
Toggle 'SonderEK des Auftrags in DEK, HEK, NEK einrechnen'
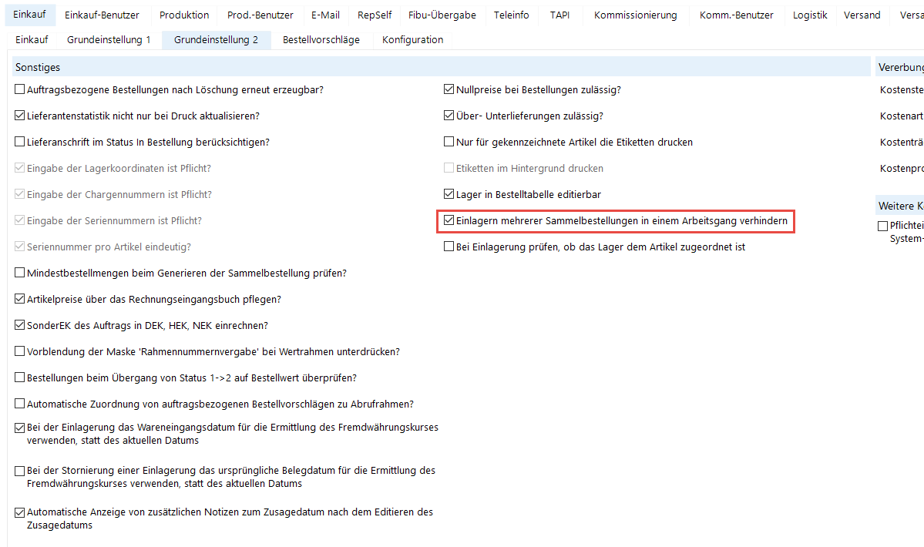(19, 325)
